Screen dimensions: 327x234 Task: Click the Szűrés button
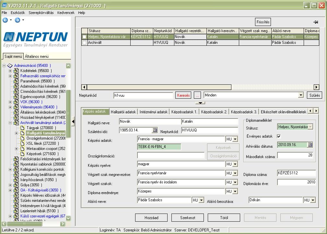coord(314,95)
